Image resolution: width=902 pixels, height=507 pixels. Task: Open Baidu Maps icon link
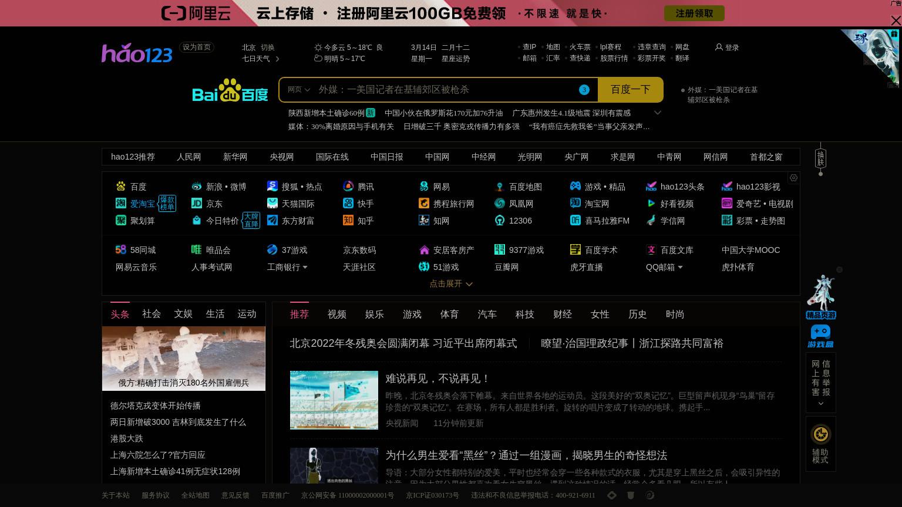(500, 187)
